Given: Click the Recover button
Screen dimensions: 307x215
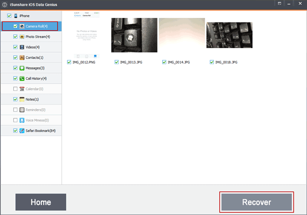Looking at the screenshot, I should [x=256, y=202].
